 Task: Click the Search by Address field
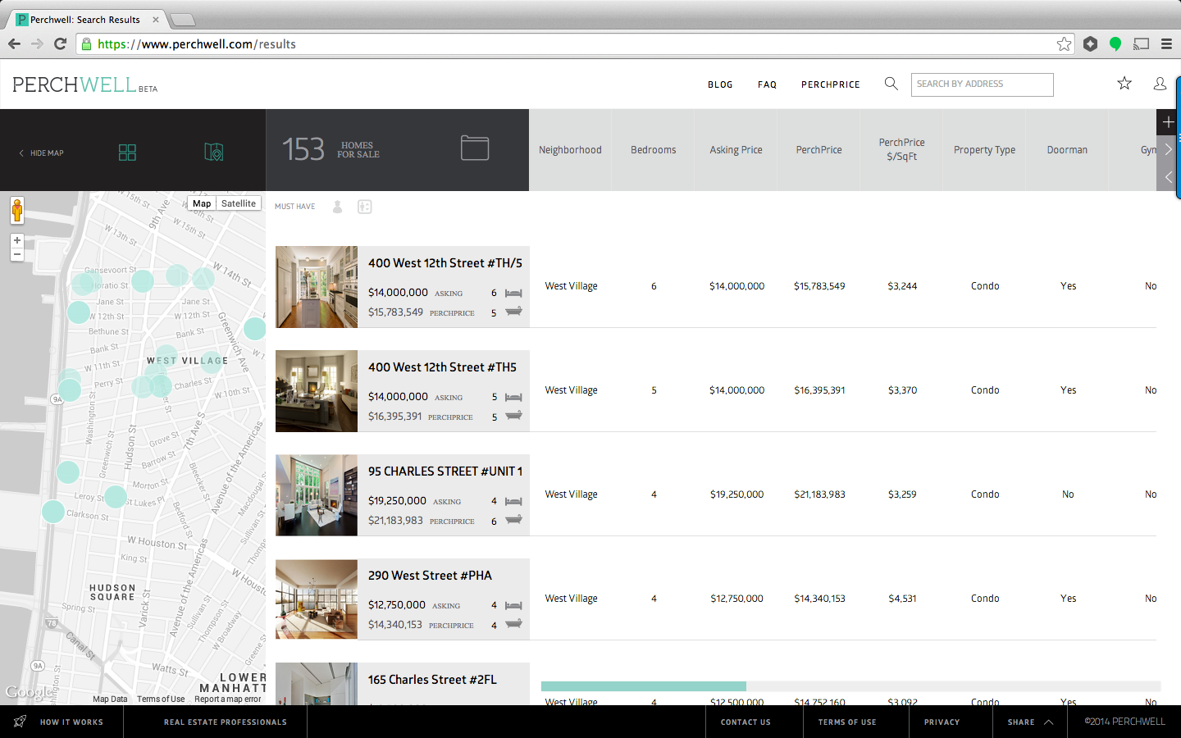[982, 84]
